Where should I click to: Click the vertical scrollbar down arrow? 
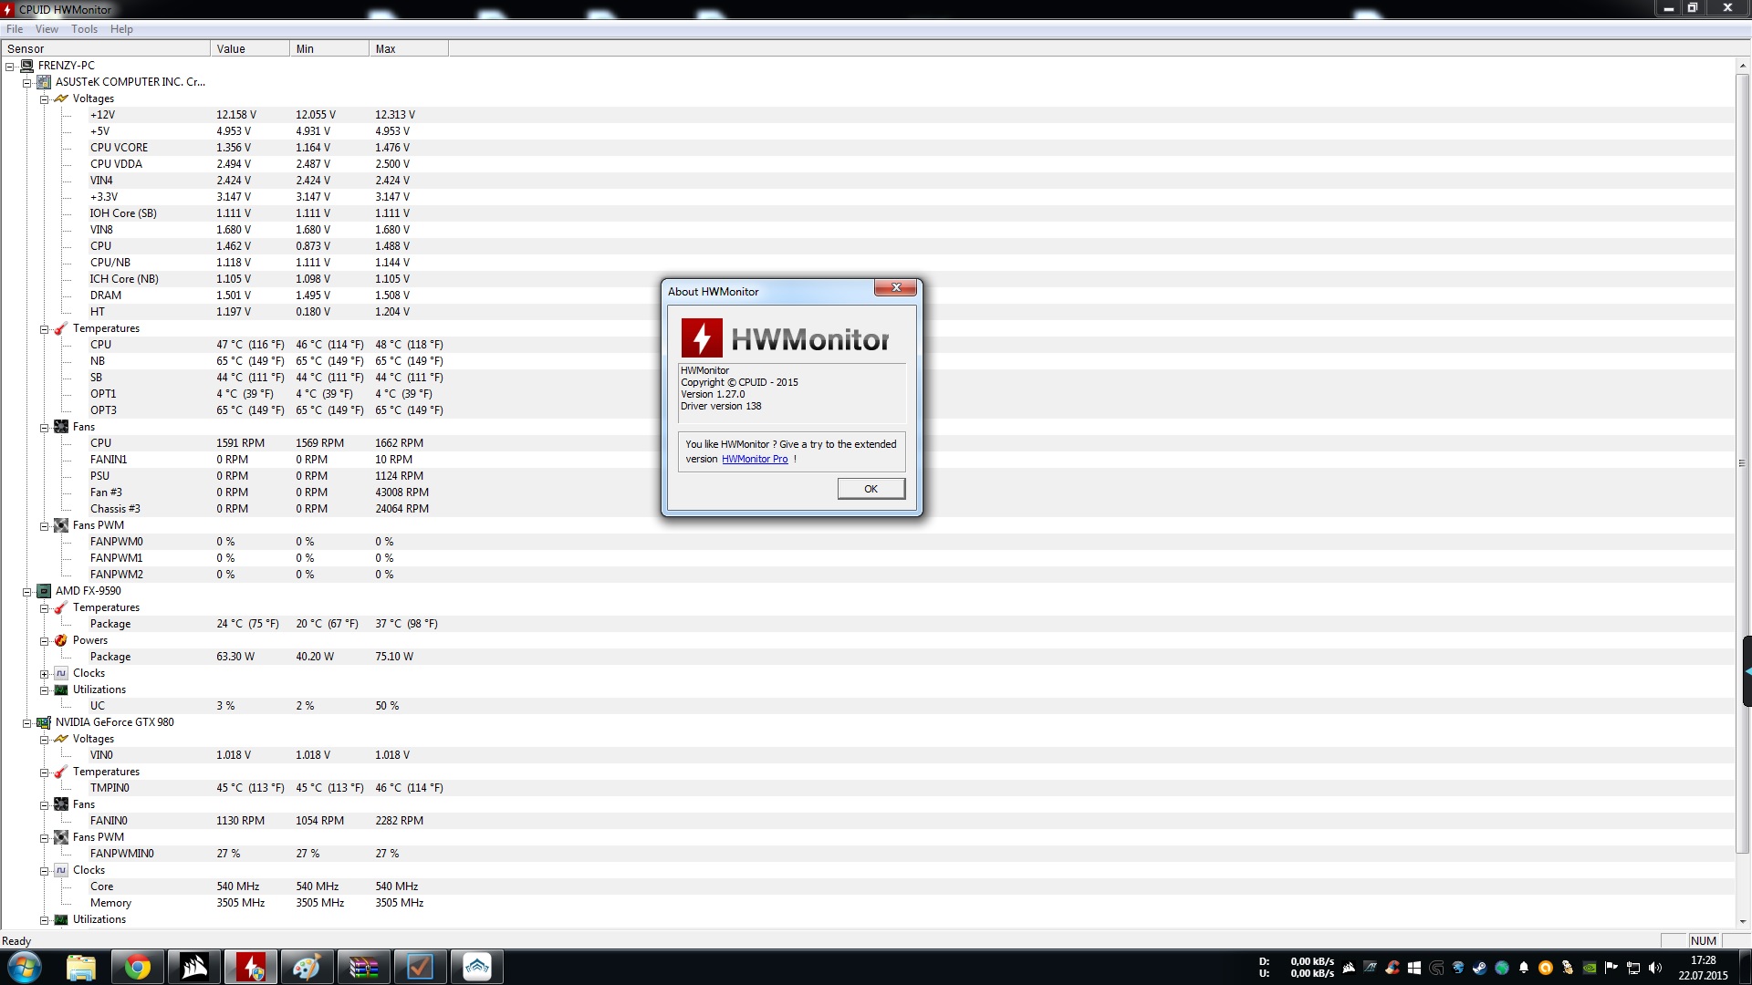coord(1743,921)
